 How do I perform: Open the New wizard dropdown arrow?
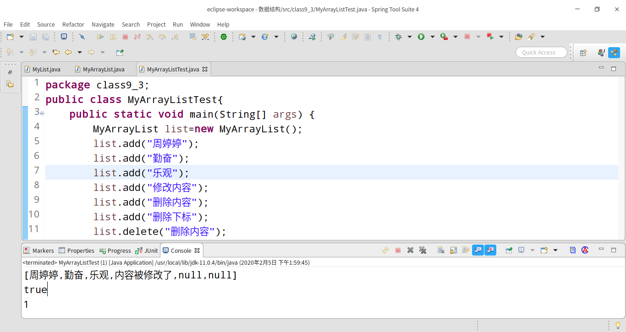pyautogui.click(x=22, y=37)
